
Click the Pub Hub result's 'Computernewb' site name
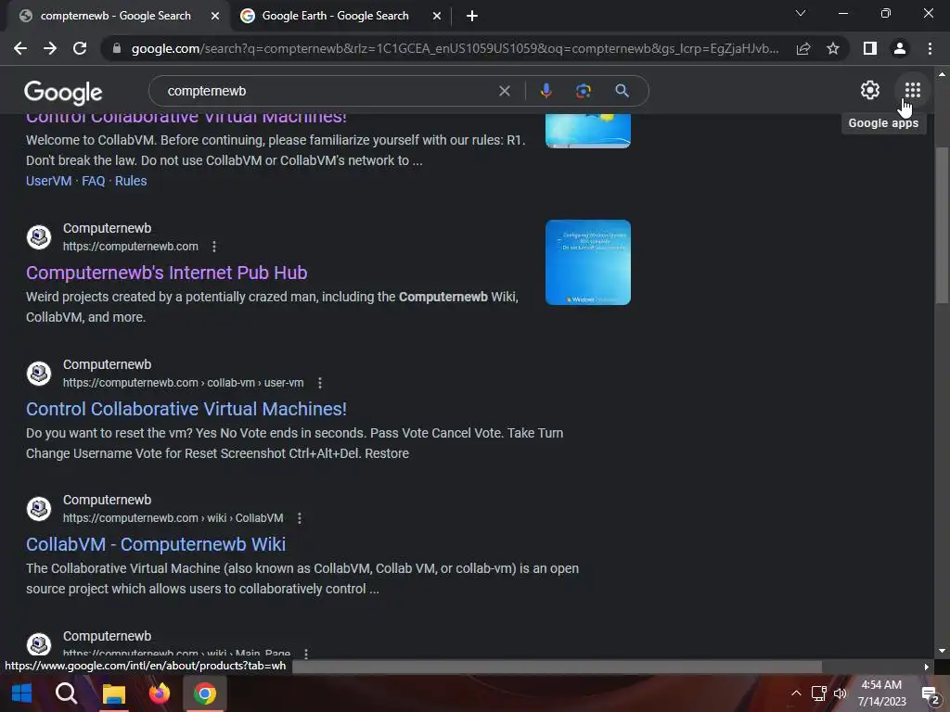click(108, 228)
